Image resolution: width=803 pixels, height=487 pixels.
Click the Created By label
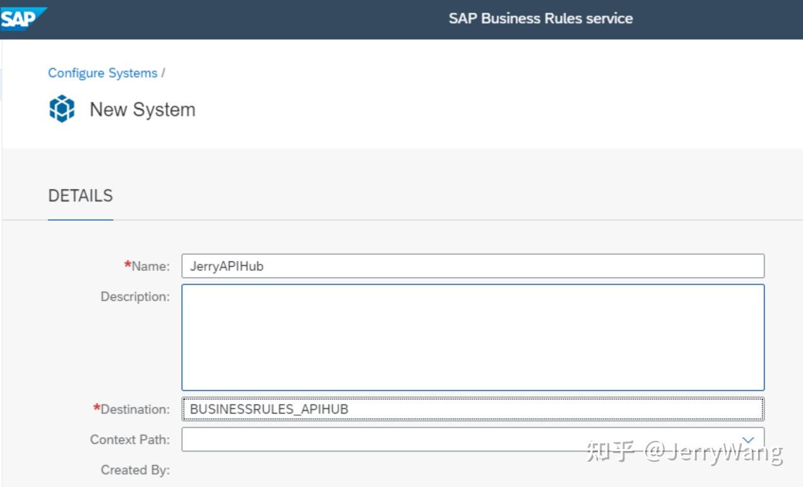pyautogui.click(x=136, y=470)
